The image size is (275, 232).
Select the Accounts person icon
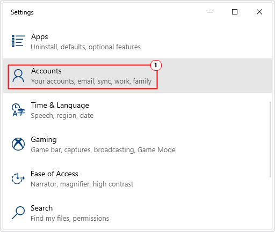[18, 76]
